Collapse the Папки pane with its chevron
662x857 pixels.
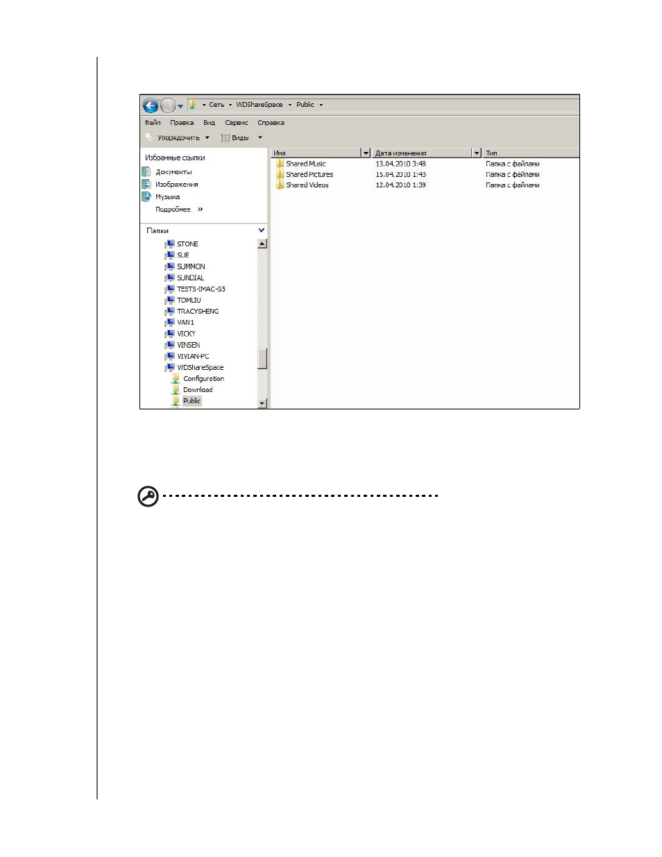click(262, 230)
